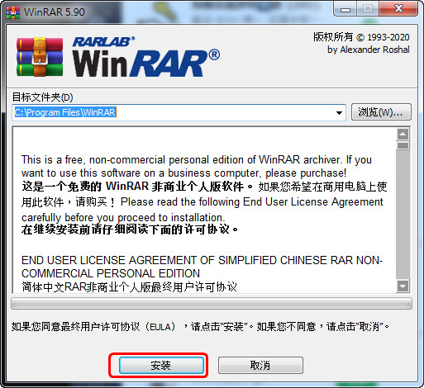Image resolution: width=424 pixels, height=388 pixels.
Task: Click the WinRAR books logo image
Action: pyautogui.click(x=40, y=57)
